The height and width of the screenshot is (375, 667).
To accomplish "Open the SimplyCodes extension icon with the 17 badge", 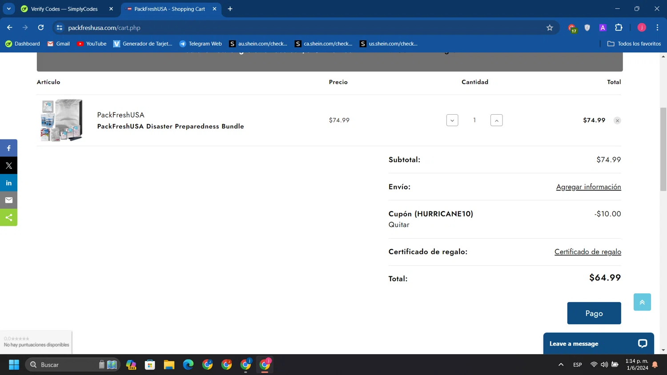I will pos(572,28).
